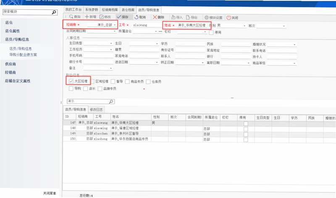The image size is (336, 198).
Task: Switch to 店仓档案 tab
Action: coord(128,10)
